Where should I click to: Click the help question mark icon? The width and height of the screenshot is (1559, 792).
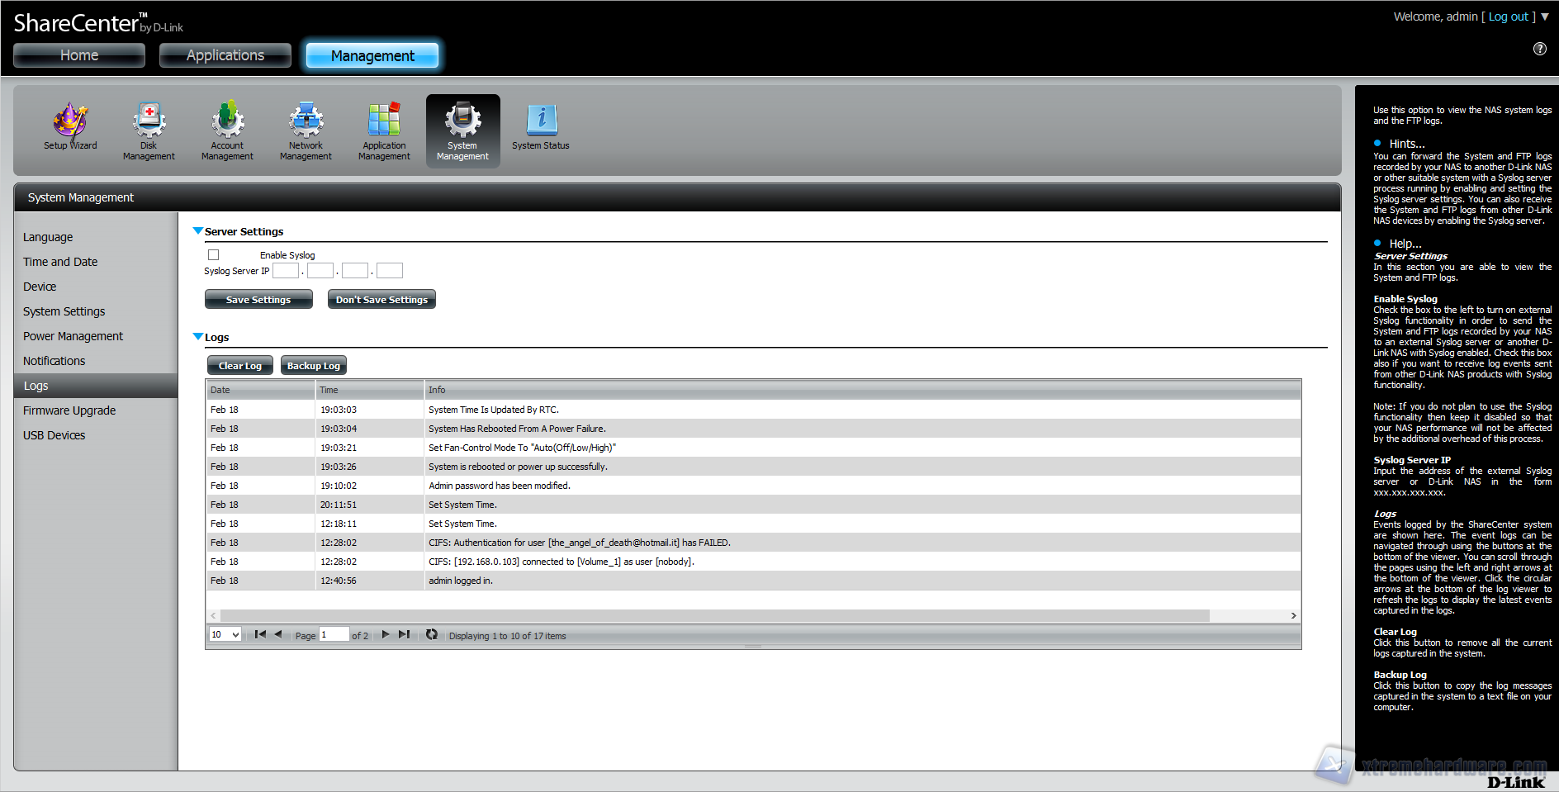(1540, 49)
